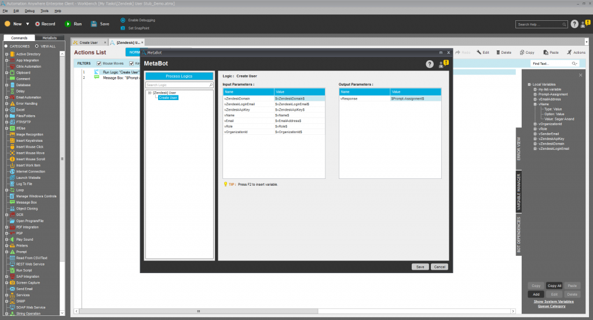The image size is (593, 320).
Task: Select the Send Email command
Action: click(x=24, y=289)
